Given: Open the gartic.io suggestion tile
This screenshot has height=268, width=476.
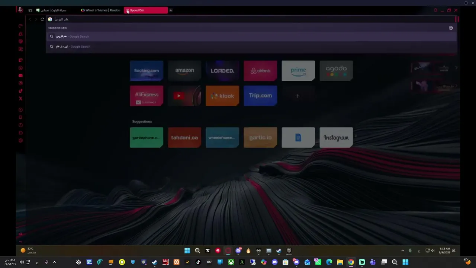Looking at the screenshot, I should tap(260, 137).
